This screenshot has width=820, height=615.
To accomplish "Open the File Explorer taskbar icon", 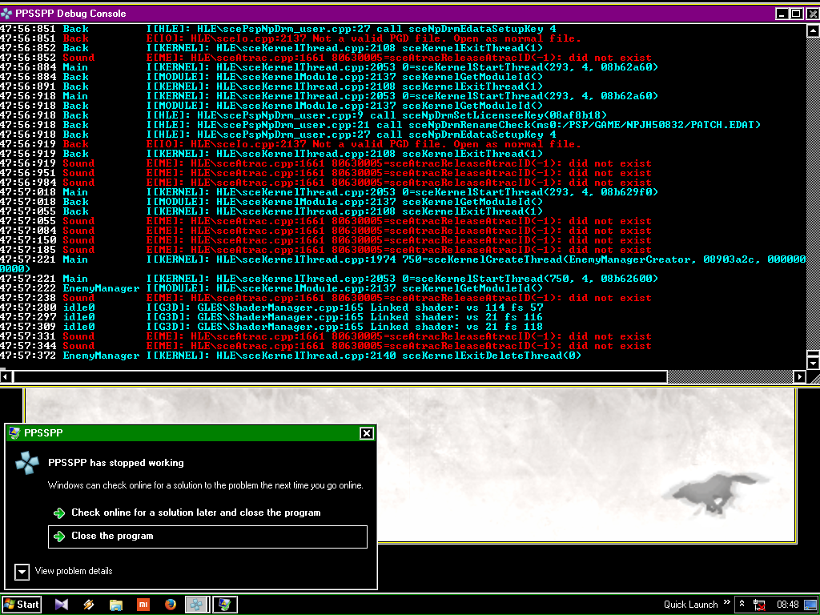I will 115,605.
